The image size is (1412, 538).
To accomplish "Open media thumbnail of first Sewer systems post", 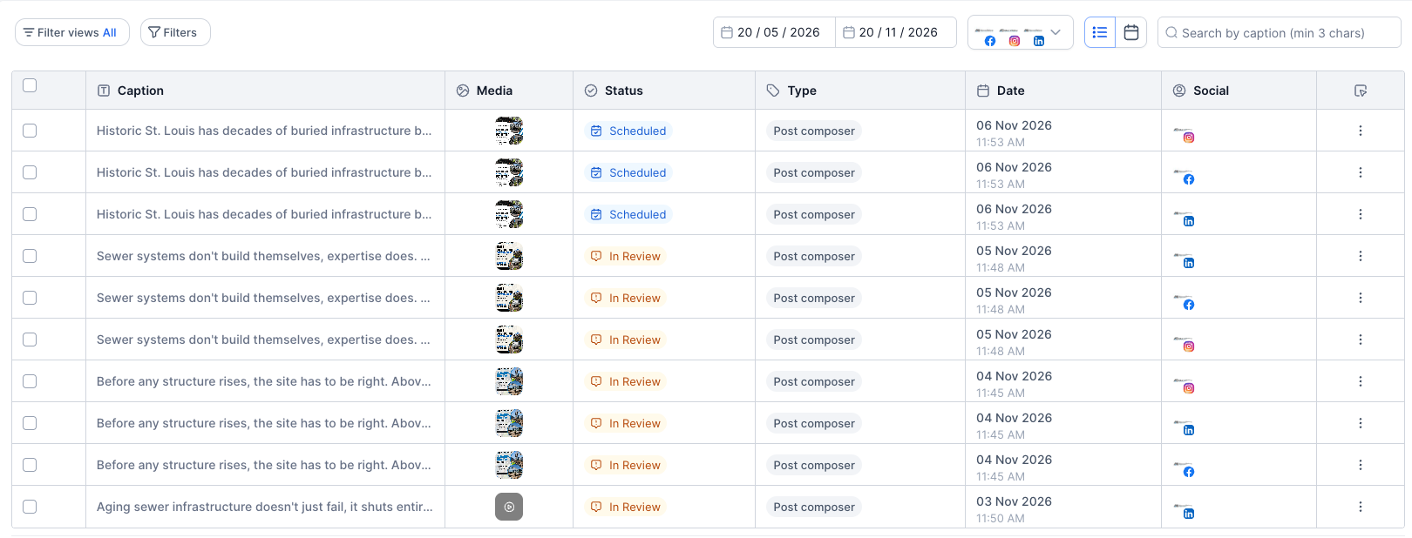I will pyautogui.click(x=509, y=256).
